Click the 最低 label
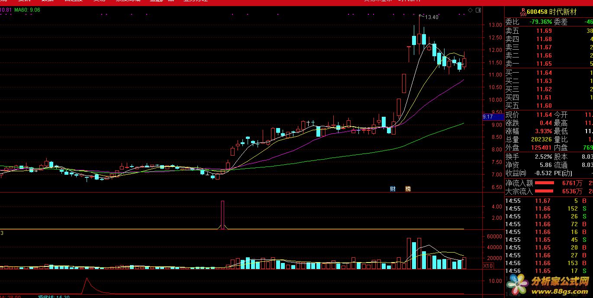Screen dimensions: 593x298 [561, 131]
